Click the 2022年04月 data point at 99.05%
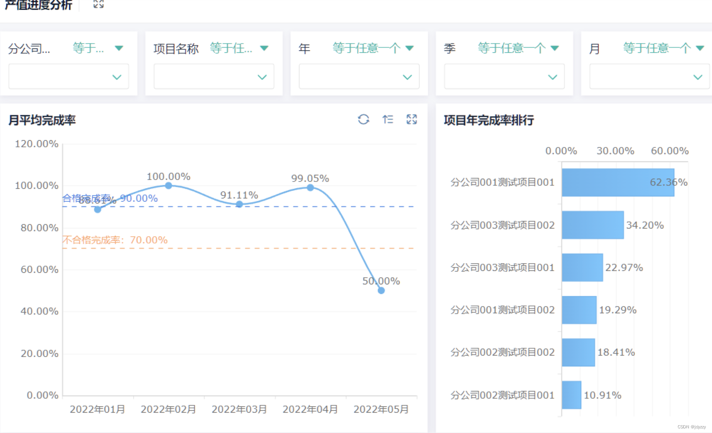The height and width of the screenshot is (433, 712). 310,188
